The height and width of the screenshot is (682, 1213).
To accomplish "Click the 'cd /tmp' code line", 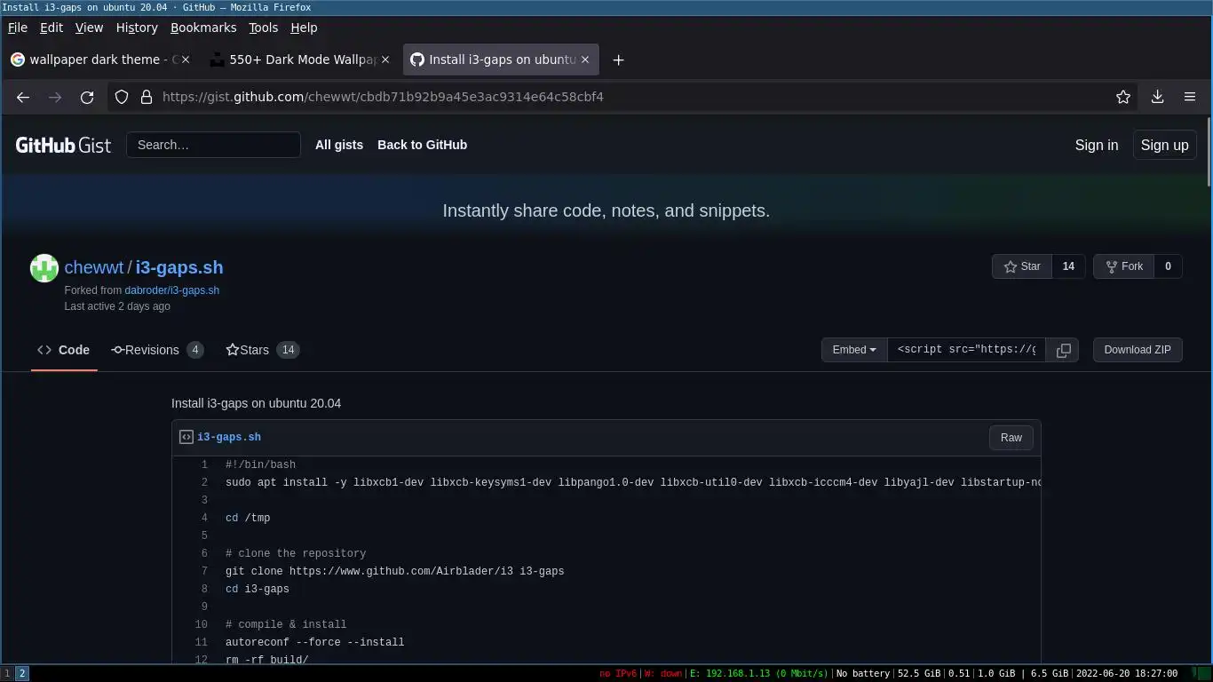I will tap(248, 518).
